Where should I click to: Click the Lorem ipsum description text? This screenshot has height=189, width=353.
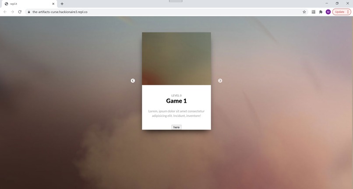coord(176,113)
